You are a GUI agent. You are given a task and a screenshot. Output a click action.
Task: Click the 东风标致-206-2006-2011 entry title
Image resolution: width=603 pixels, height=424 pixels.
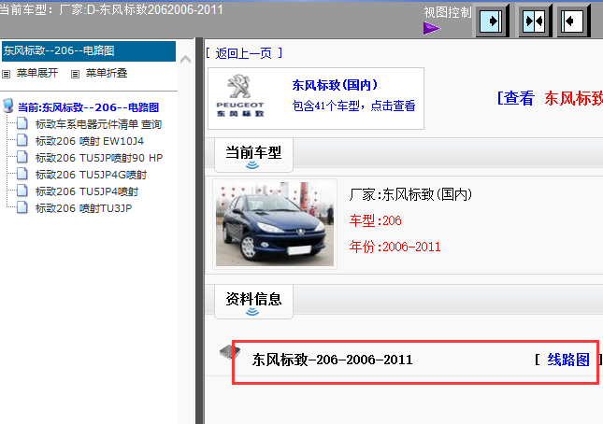(332, 360)
